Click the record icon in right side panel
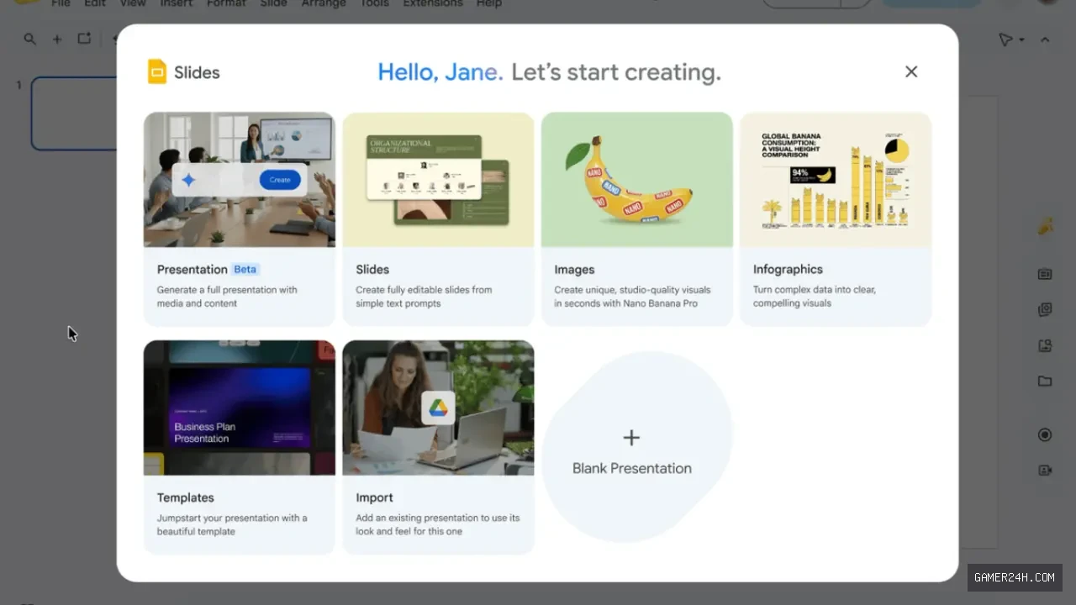 click(1045, 434)
